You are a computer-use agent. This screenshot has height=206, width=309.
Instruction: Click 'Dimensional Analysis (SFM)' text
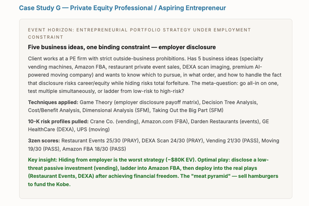[x=116, y=110]
